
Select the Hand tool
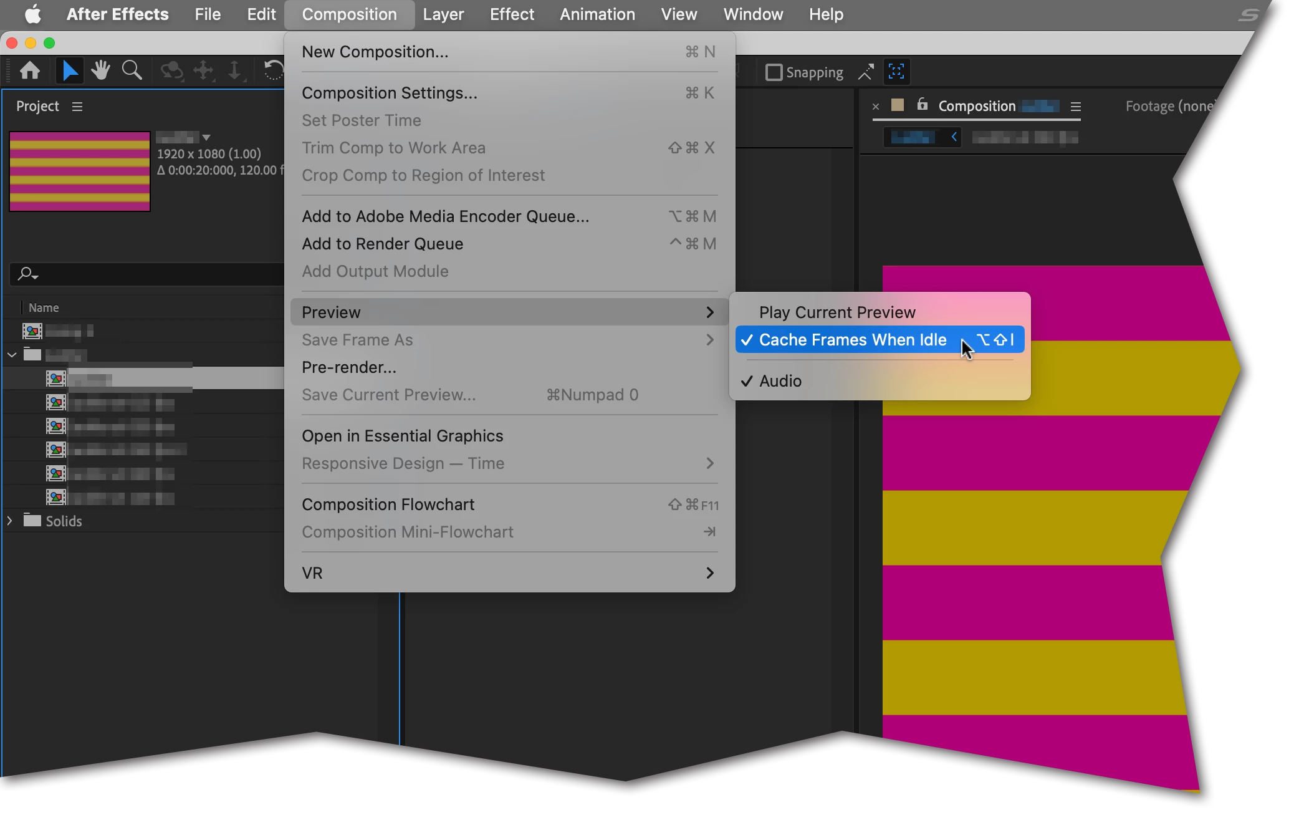click(100, 71)
